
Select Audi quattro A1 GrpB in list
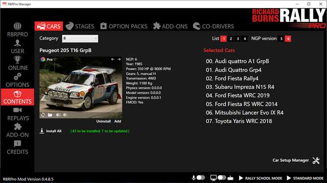238,61
